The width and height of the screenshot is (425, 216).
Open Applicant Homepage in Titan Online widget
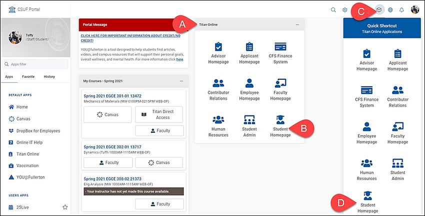(x=249, y=53)
